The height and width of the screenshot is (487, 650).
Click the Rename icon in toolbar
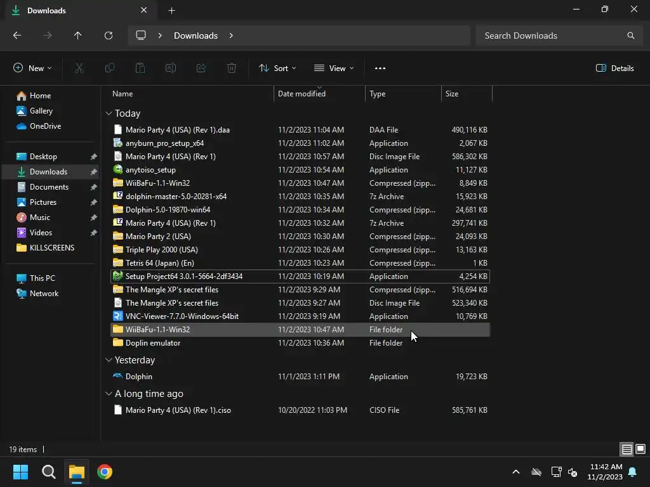coord(171,68)
